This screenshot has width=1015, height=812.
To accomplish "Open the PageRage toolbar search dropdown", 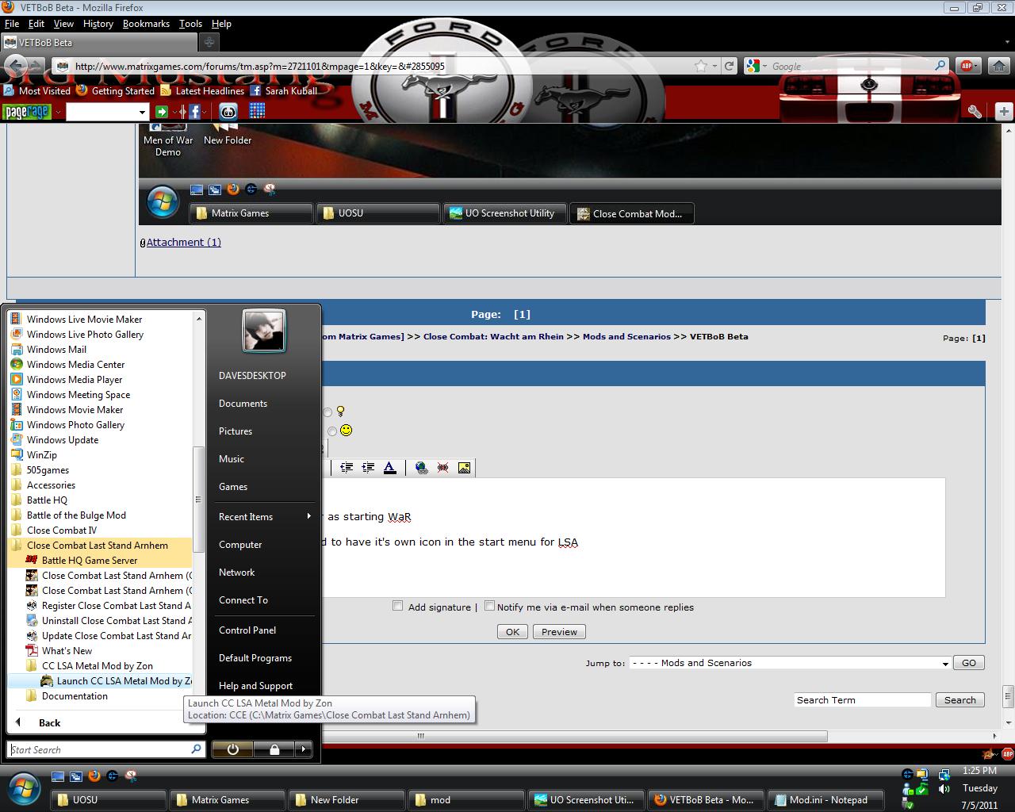I will coord(143,113).
